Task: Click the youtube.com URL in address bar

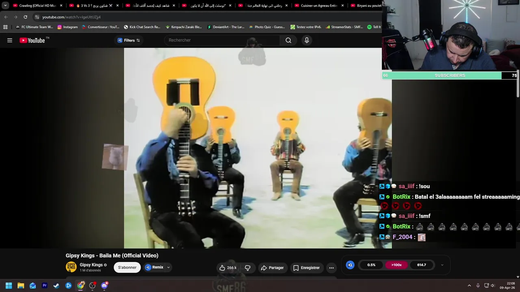Action: click(x=71, y=17)
